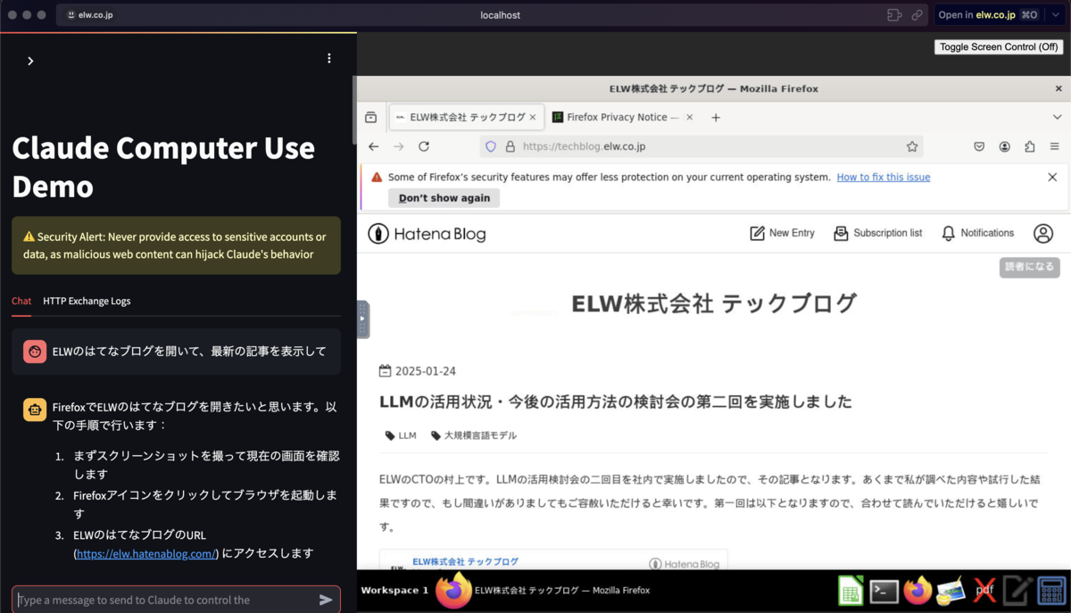Bookmark the page with the star icon
1071x613 pixels.
coord(912,145)
